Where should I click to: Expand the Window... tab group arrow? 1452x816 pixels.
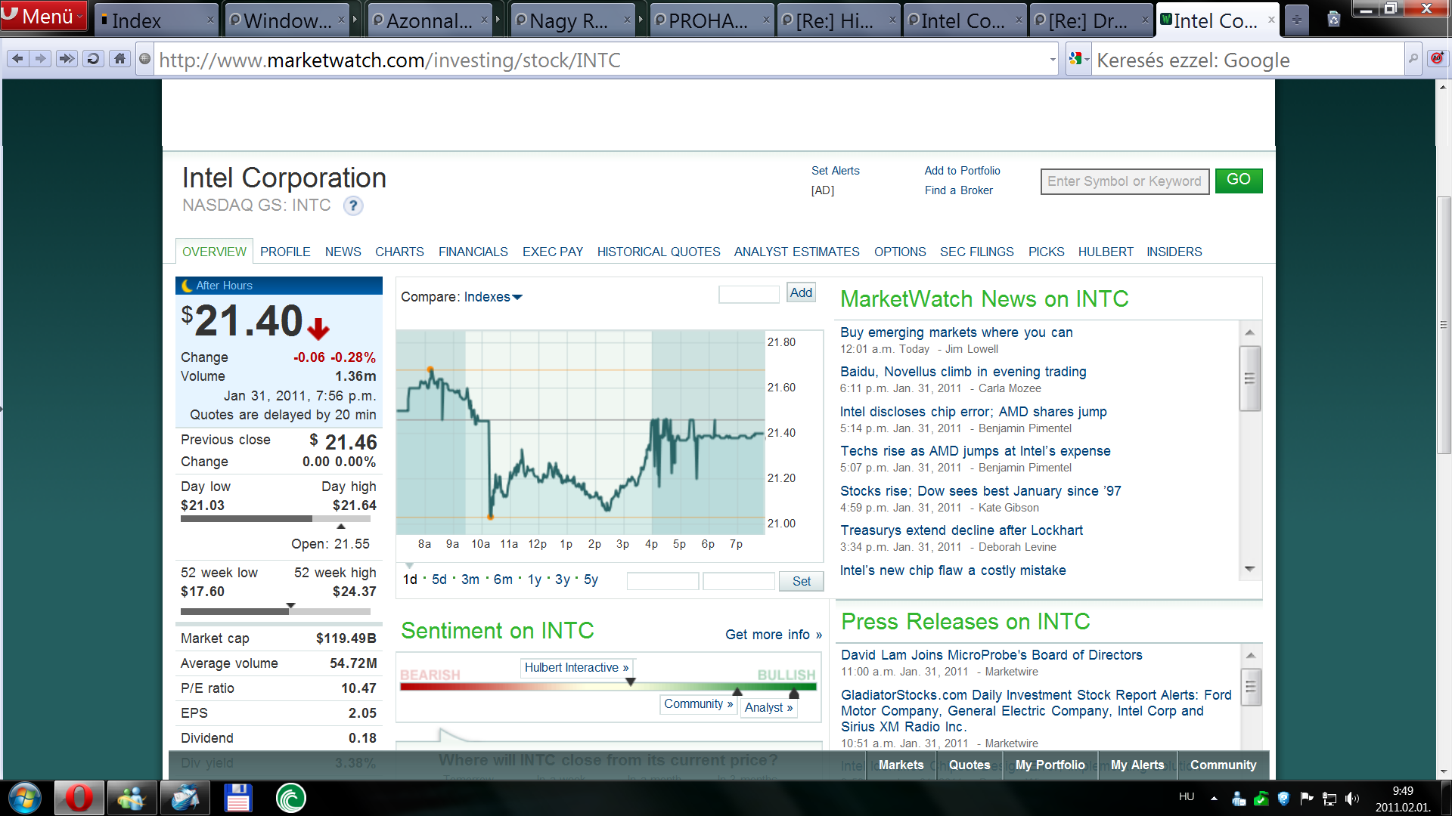pos(355,20)
